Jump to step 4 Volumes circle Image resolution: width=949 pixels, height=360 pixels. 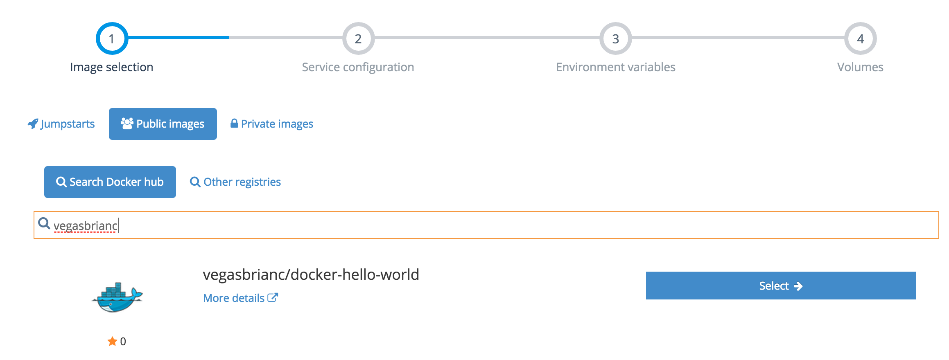point(860,38)
